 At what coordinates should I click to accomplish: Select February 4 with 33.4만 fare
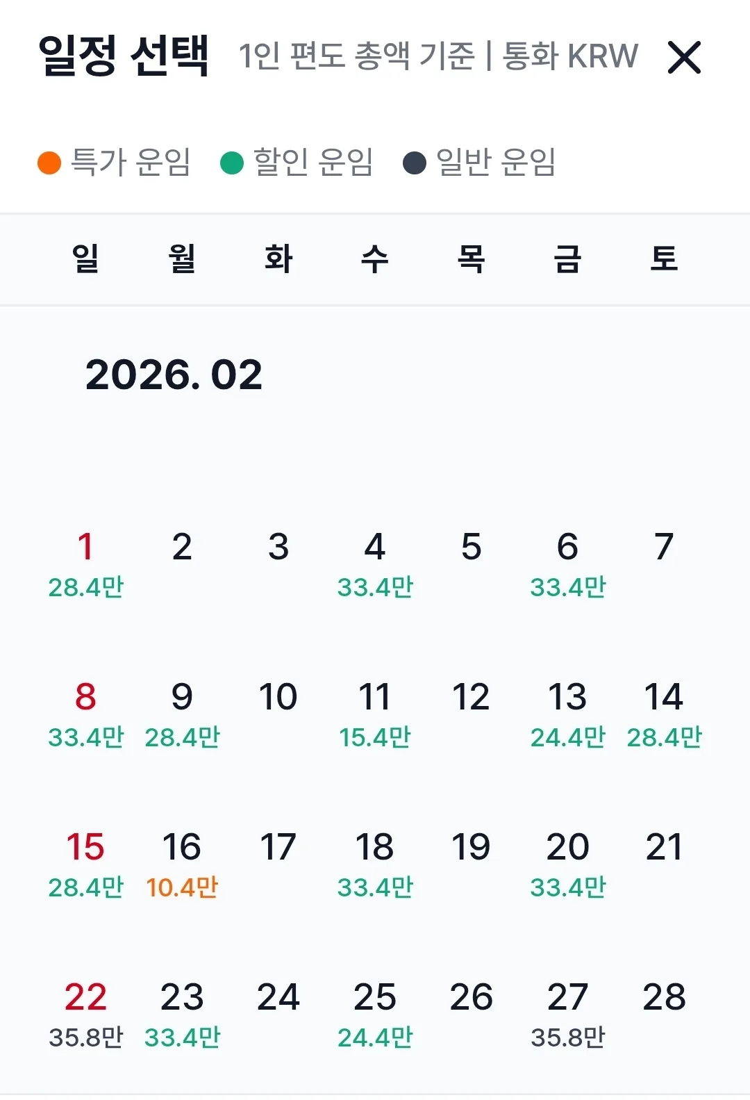[375, 564]
